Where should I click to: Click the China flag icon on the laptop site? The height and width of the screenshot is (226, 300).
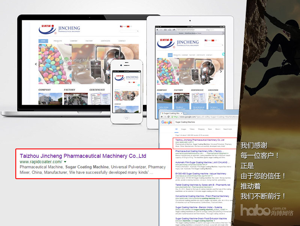[128, 26]
